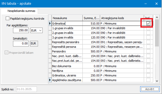Click the 120.00 sum cell
This screenshot has width=162, height=94.
tap(91, 37)
